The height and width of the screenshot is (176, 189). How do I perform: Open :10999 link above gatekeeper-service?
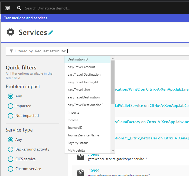coord(94,155)
